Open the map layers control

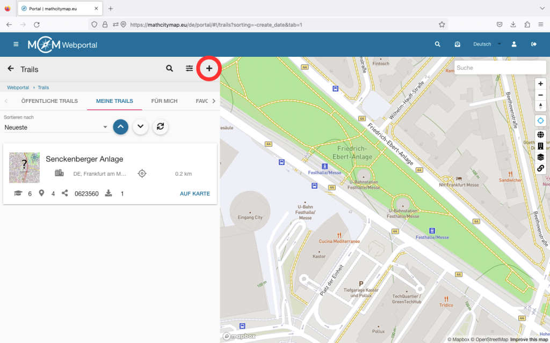click(x=540, y=157)
